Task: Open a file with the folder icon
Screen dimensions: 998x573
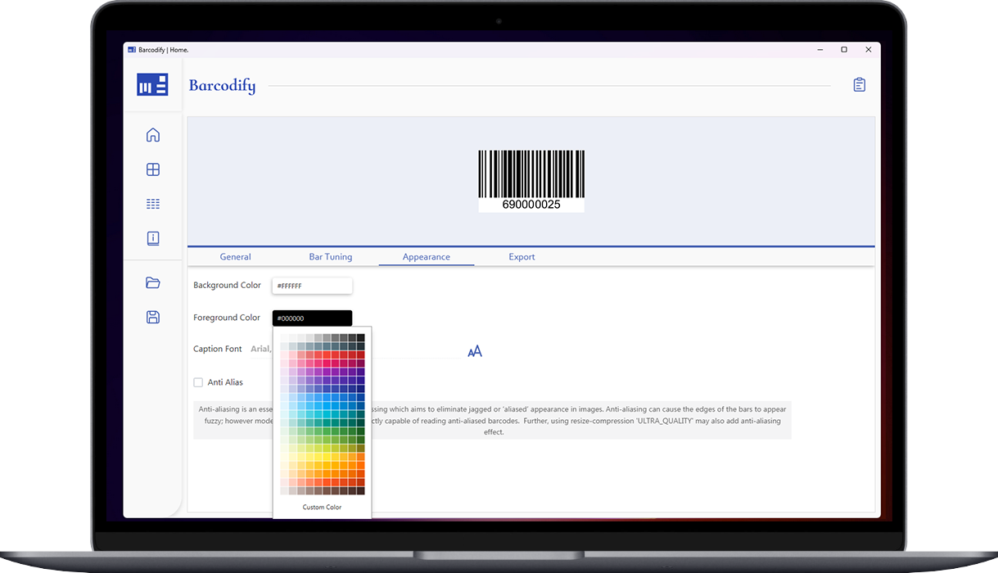Action: click(x=153, y=282)
